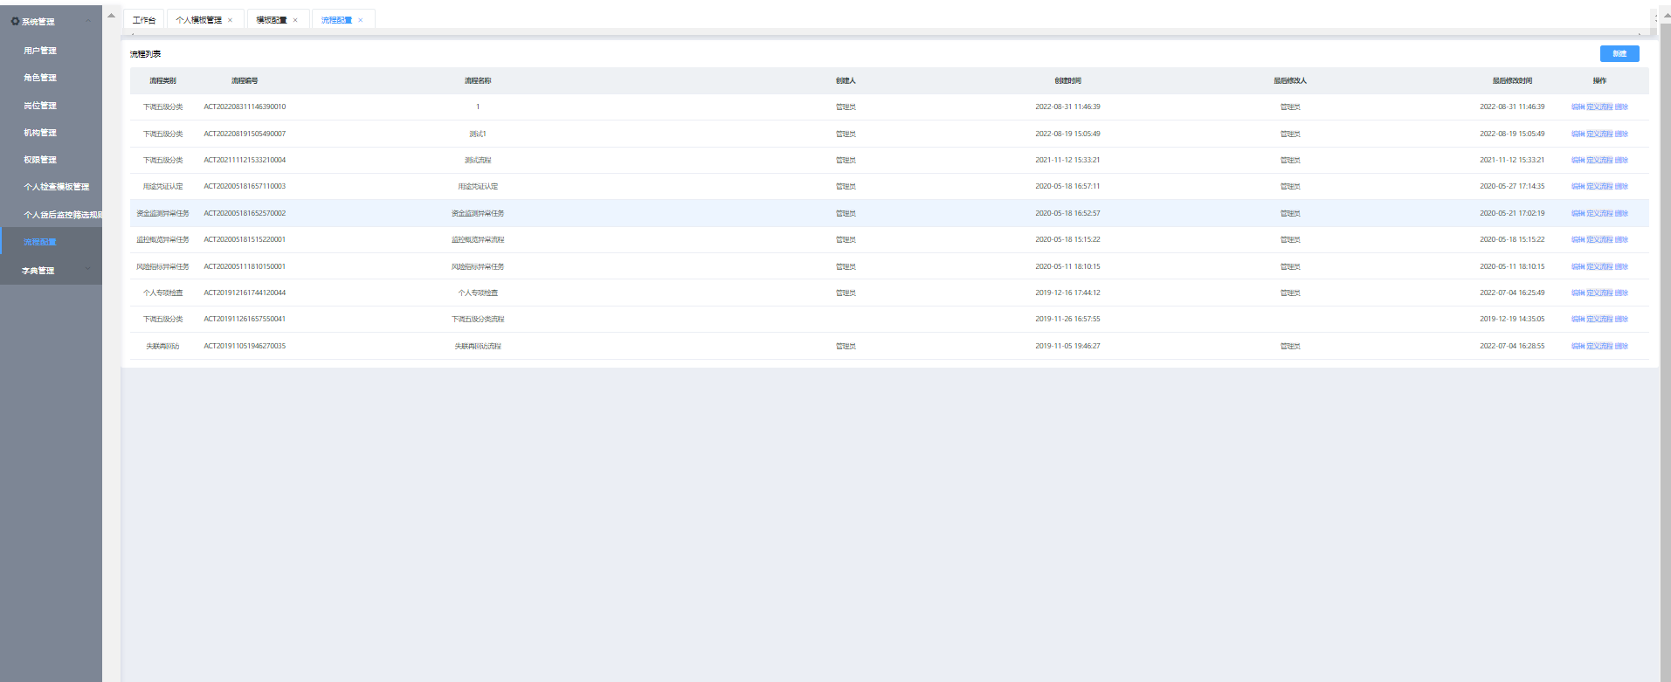Click 定义流程 for the 测试1 flow

(1599, 134)
